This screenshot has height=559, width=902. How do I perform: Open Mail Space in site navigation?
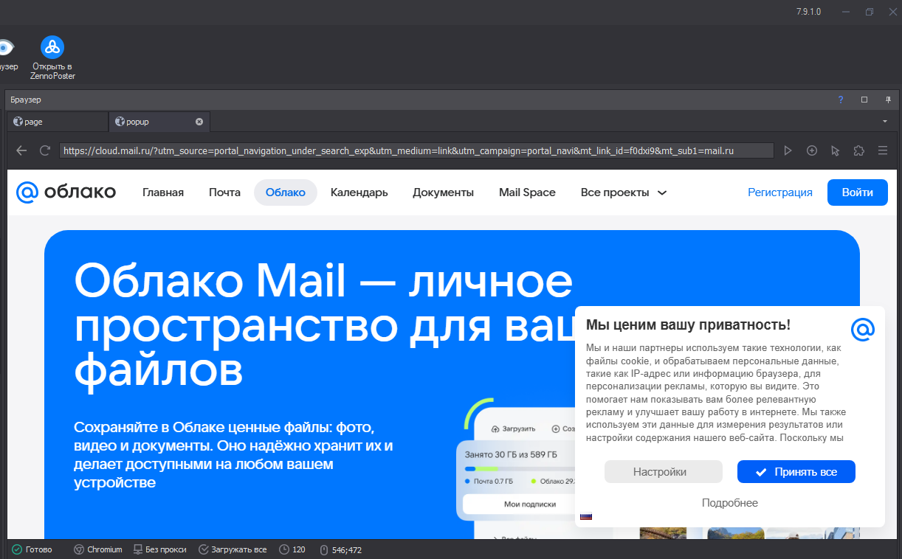pyautogui.click(x=527, y=192)
